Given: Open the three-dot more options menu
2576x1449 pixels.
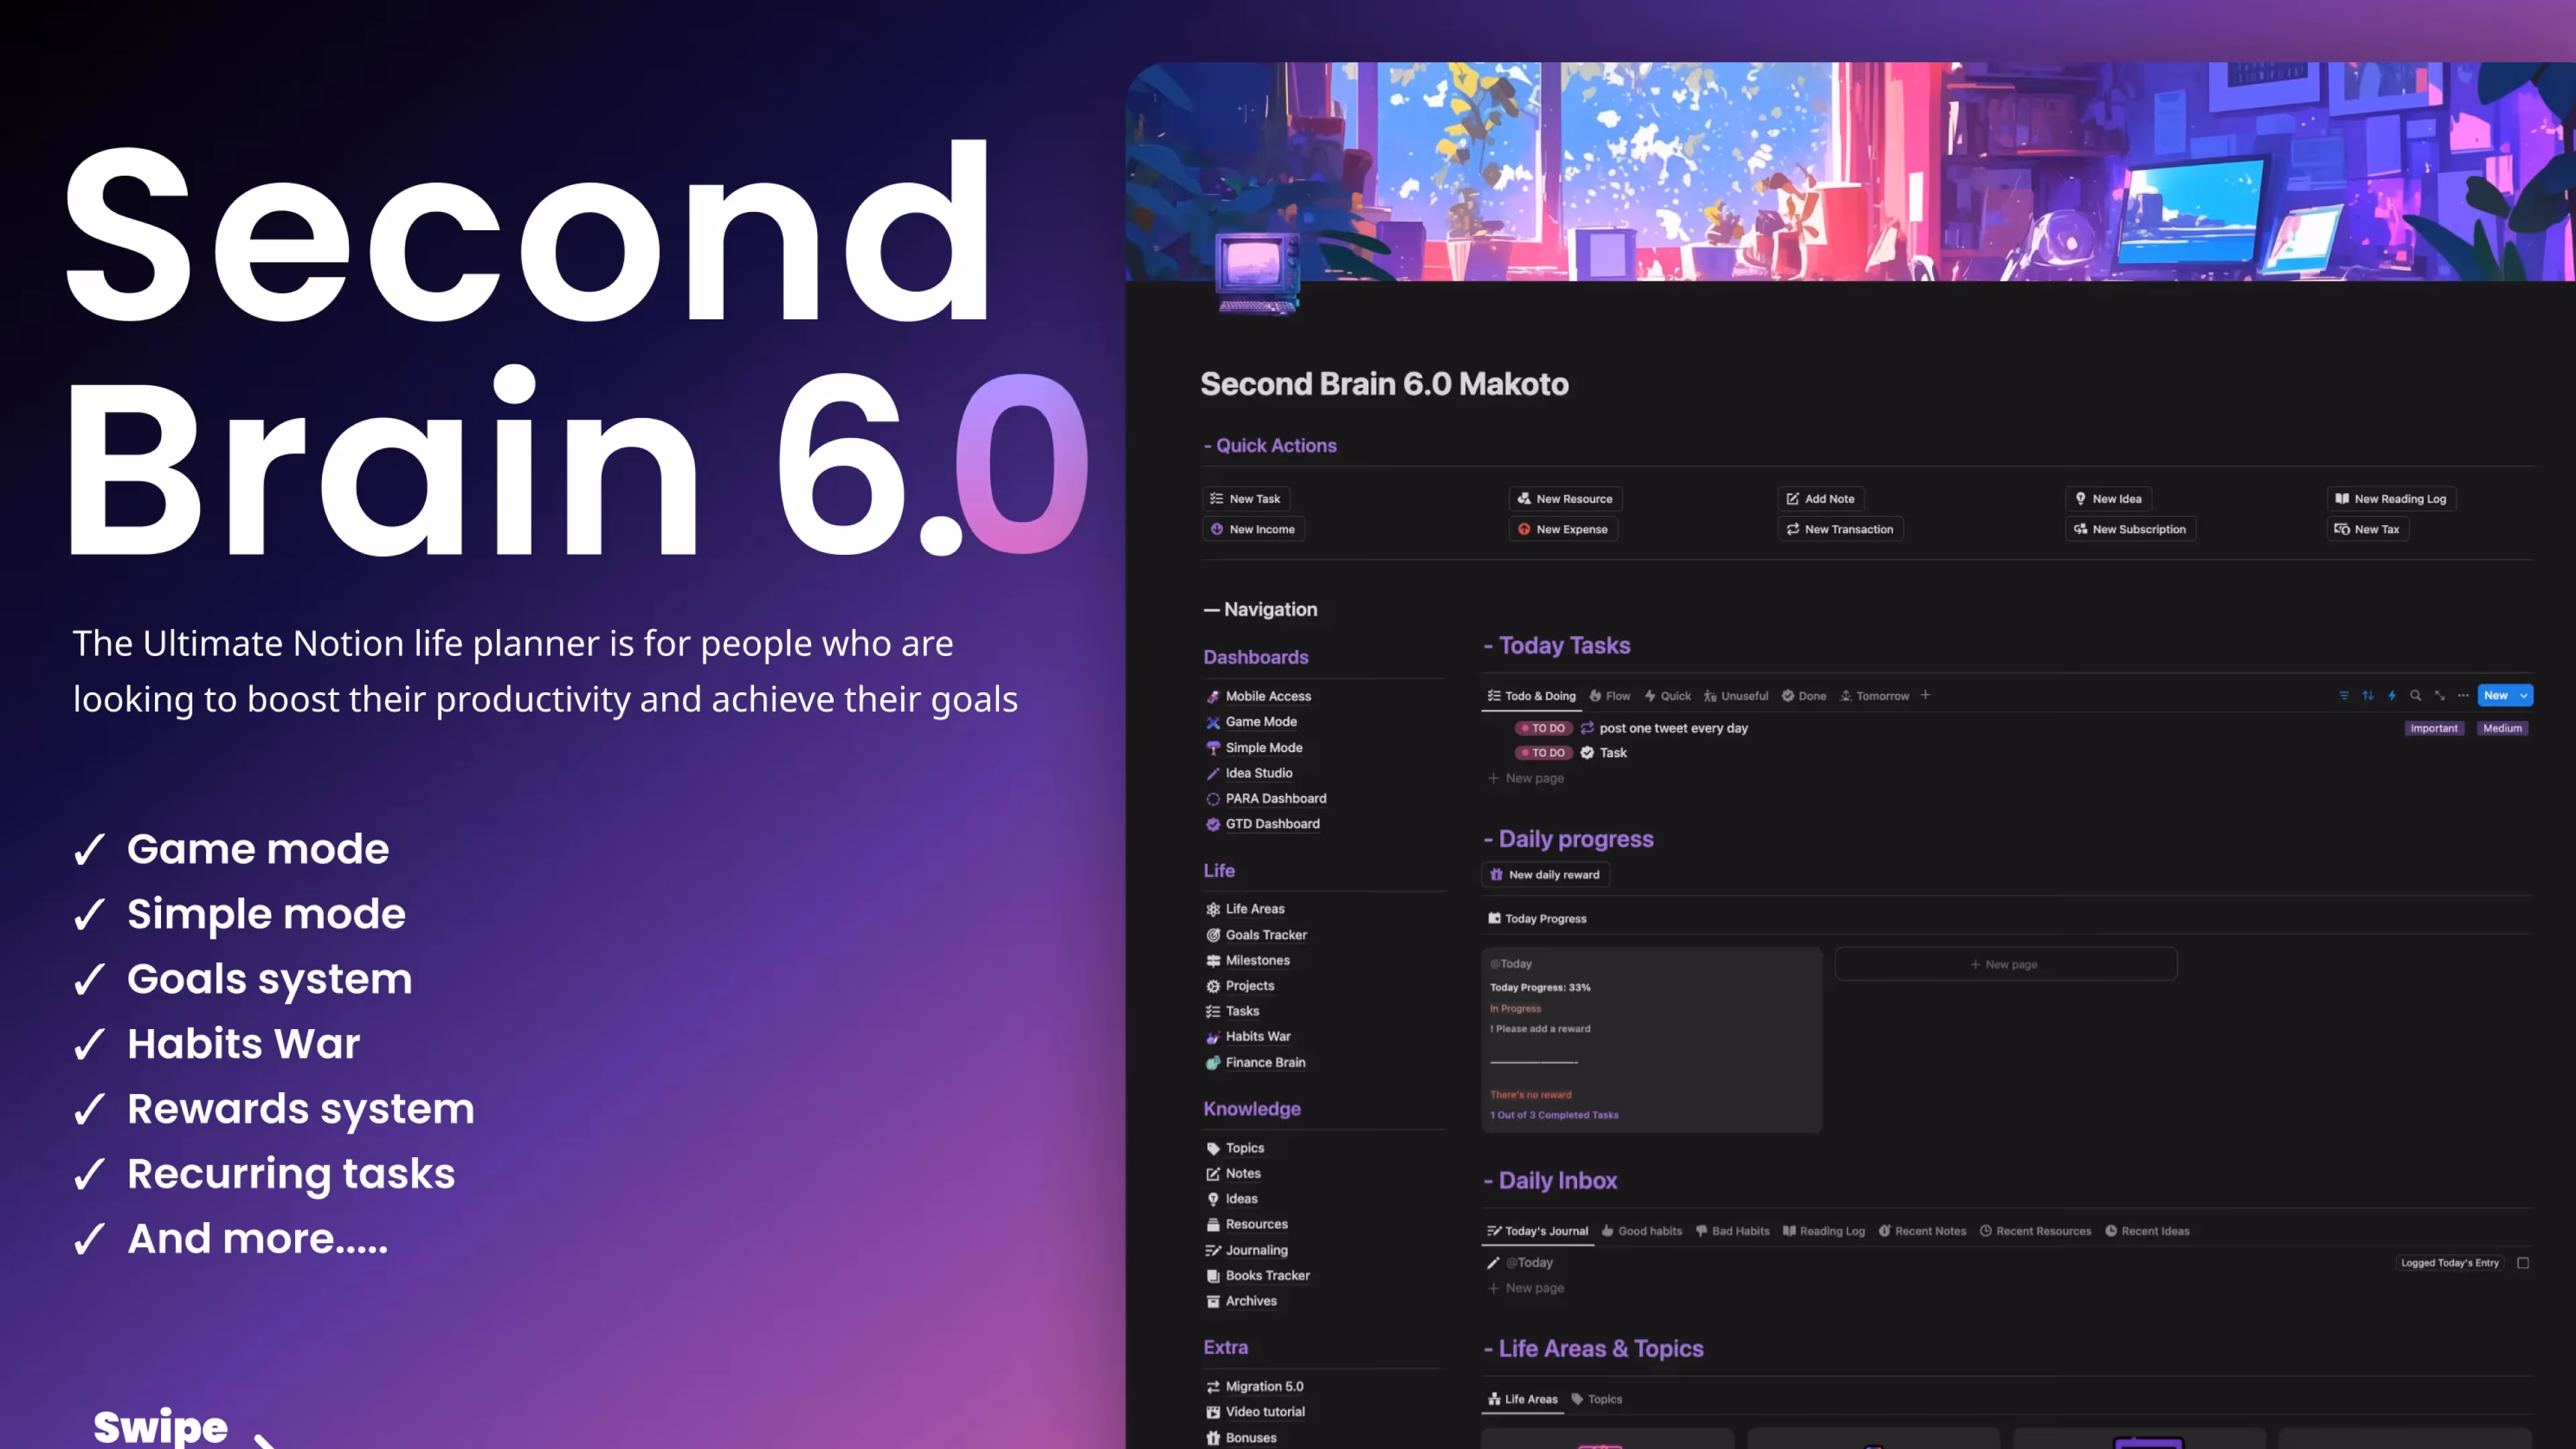Looking at the screenshot, I should coord(2463,696).
